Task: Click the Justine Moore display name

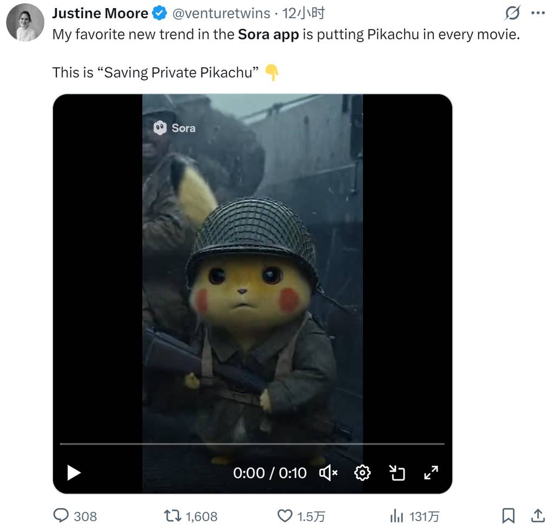Action: pyautogui.click(x=100, y=14)
